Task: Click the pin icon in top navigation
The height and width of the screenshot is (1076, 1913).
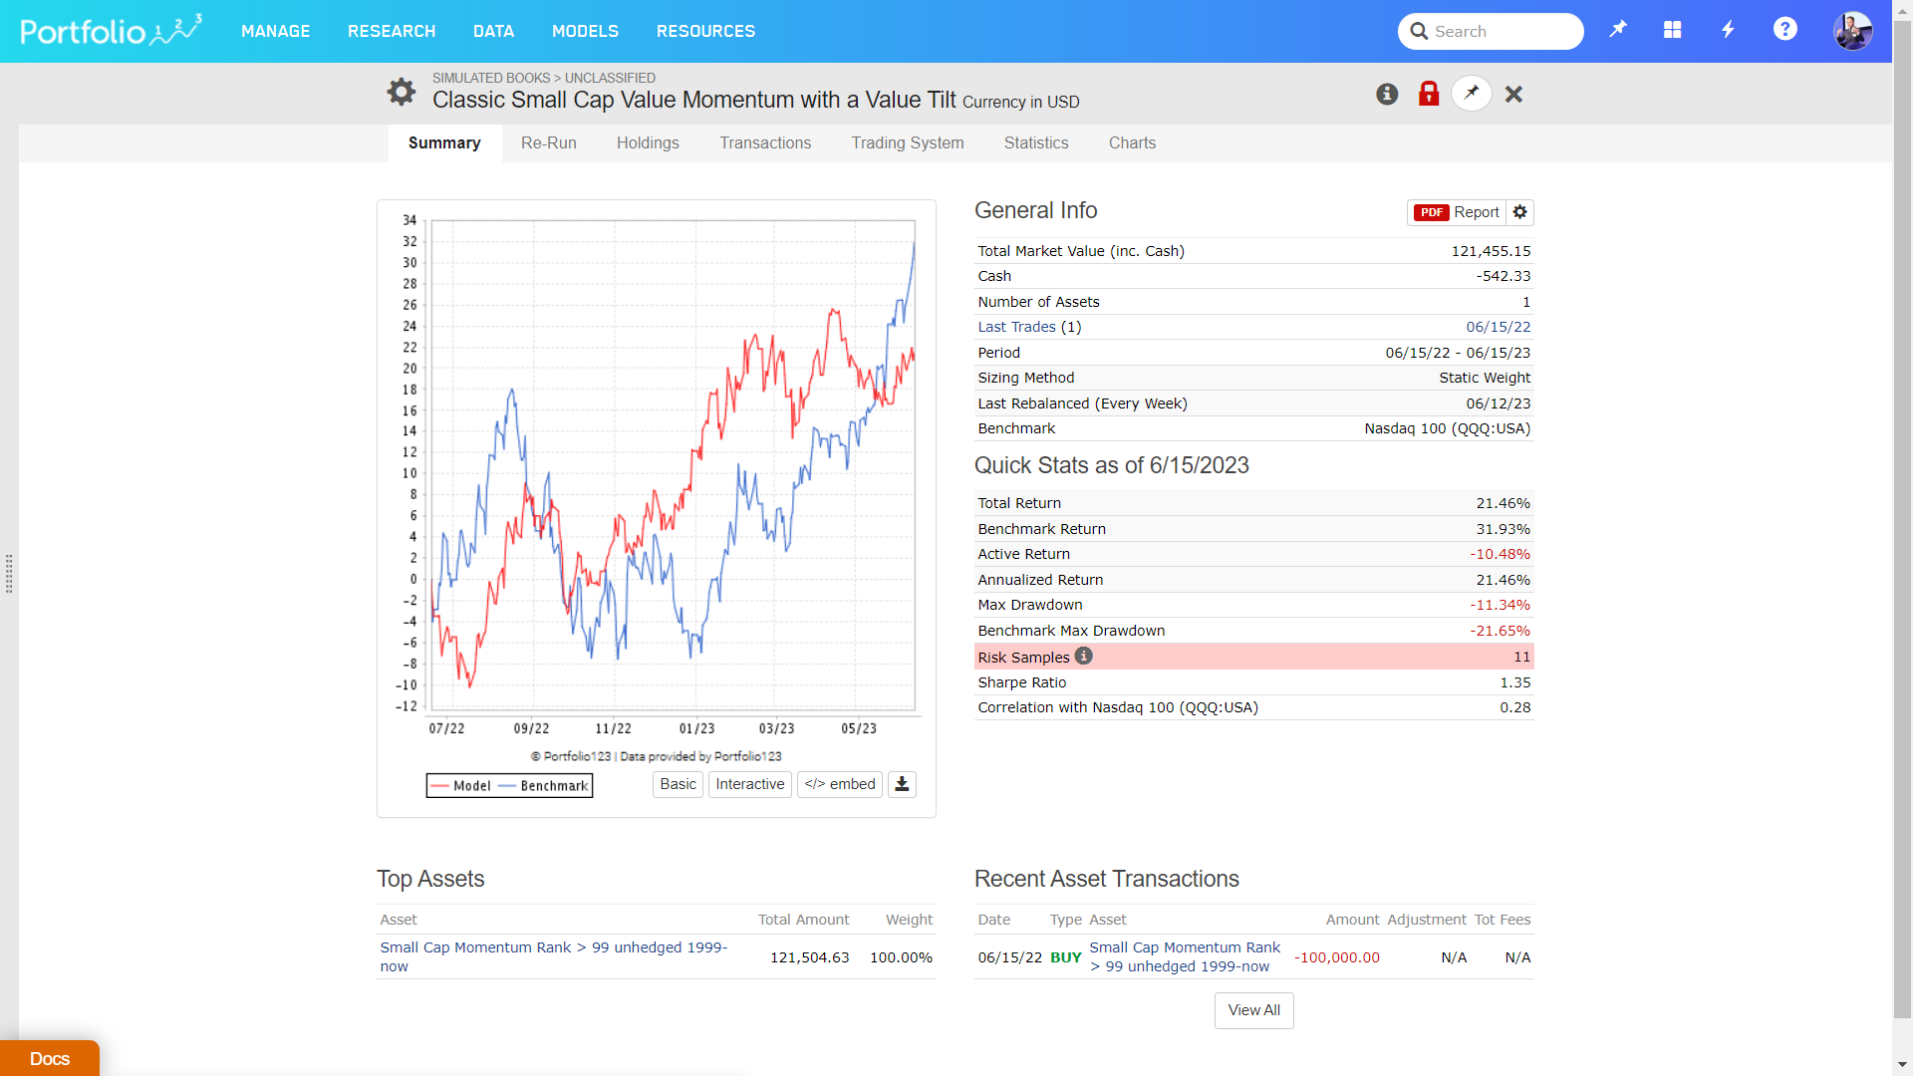Action: pos(1618,30)
